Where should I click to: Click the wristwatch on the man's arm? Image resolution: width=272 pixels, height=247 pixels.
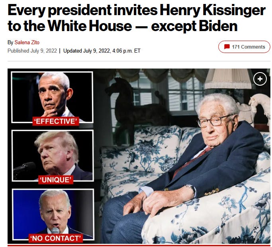191,188
